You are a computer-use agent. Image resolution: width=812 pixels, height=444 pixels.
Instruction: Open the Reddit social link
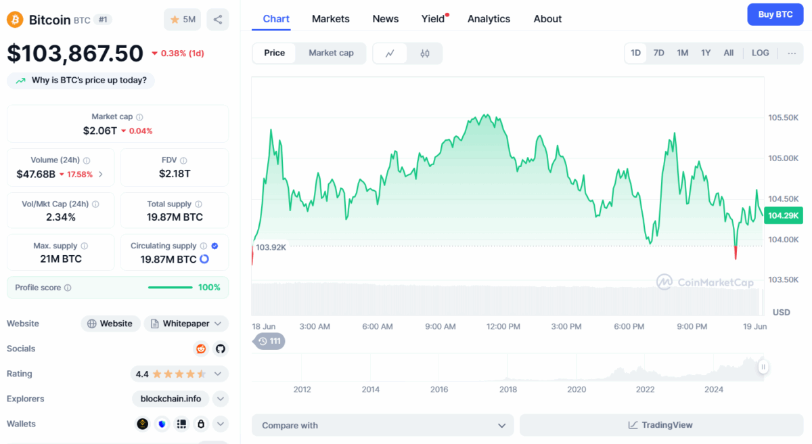pyautogui.click(x=201, y=349)
